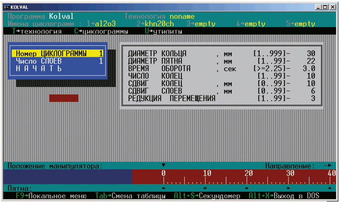Select the СДВИГ КОЛЕЦ value 10
The width and height of the screenshot is (340, 203).
311,83
